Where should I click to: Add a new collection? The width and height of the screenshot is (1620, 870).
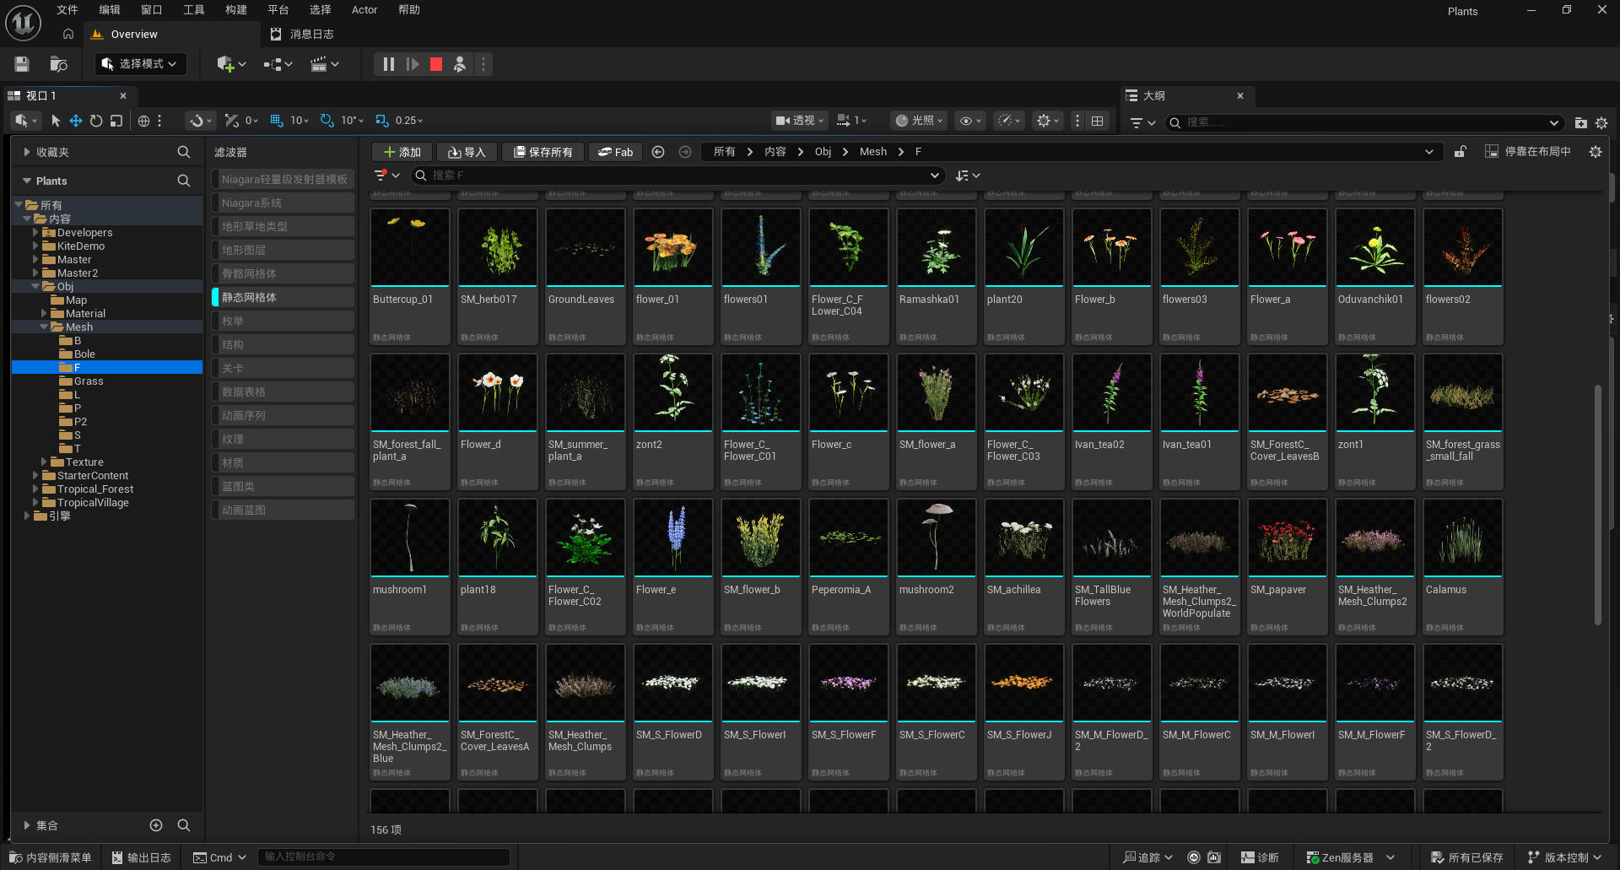pos(156,825)
